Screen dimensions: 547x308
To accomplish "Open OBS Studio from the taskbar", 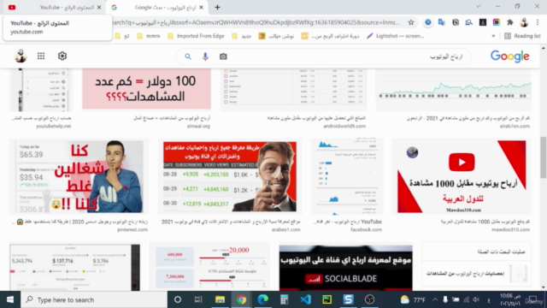I will tap(370, 299).
